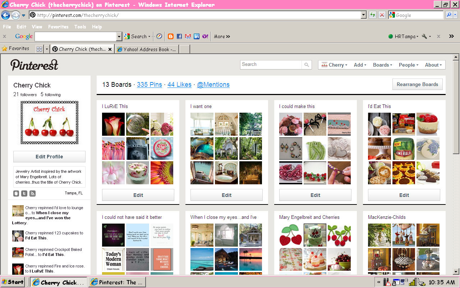Screen dimensions: 460x288
Task: Switch to the Yahoo! Address Book tab
Action: pyautogui.click(x=147, y=49)
